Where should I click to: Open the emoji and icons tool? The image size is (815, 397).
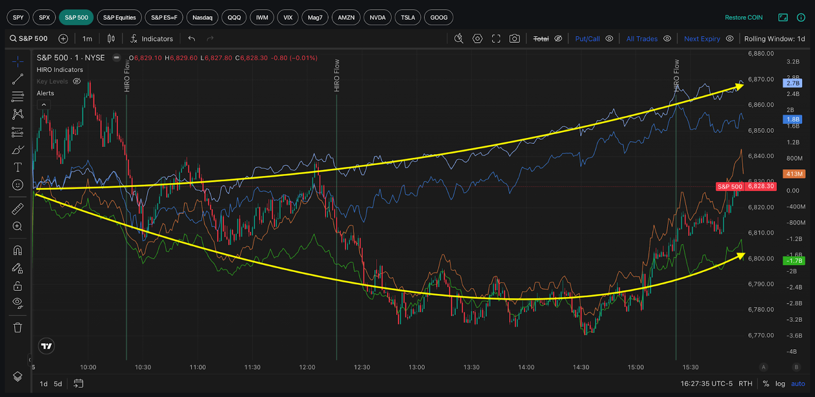pyautogui.click(x=18, y=185)
